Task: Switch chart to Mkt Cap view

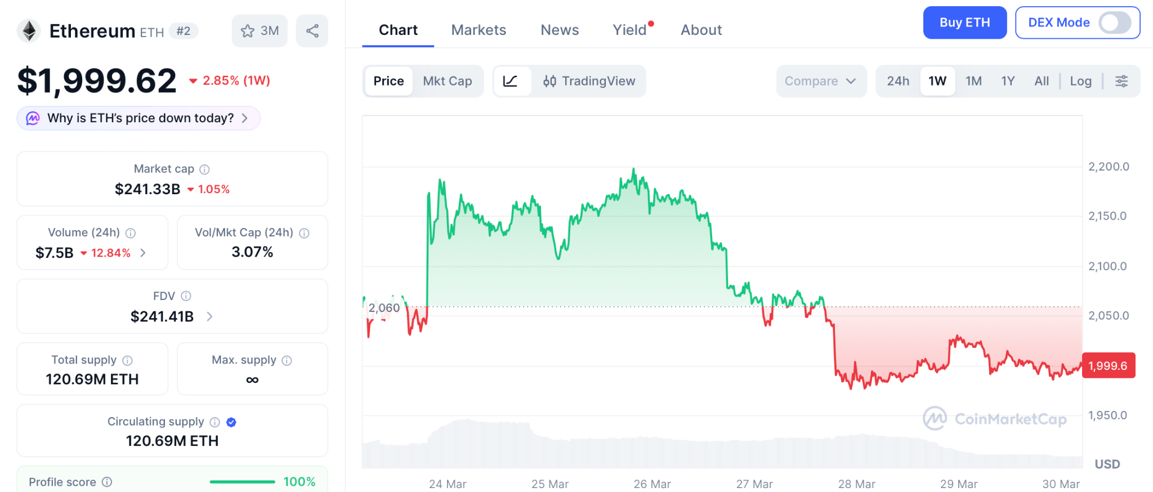Action: point(448,81)
